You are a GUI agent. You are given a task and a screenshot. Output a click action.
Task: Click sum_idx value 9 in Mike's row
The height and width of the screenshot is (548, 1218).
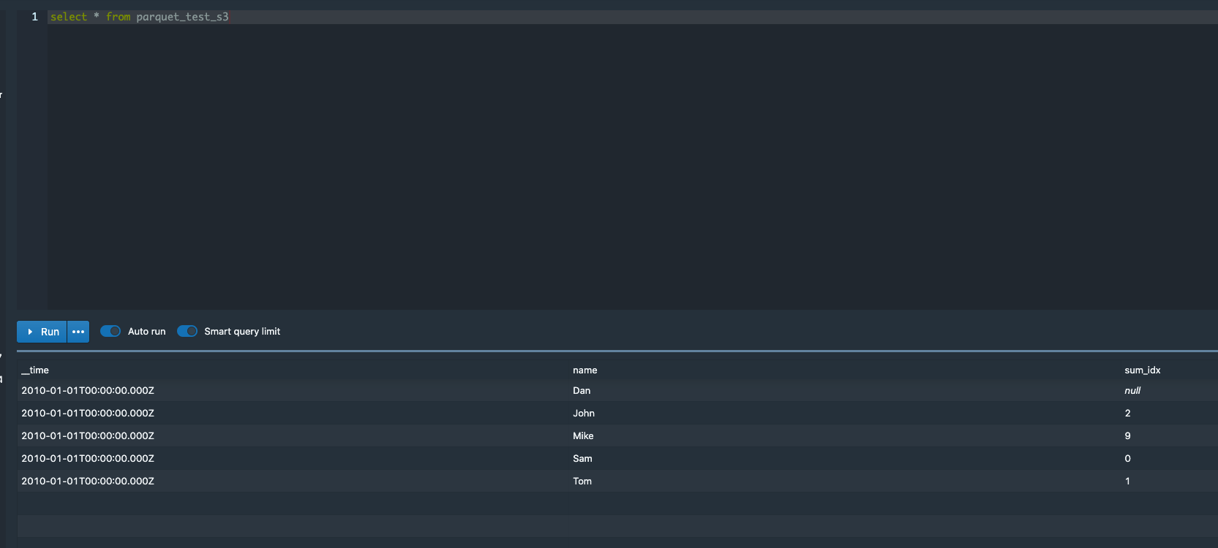[x=1127, y=436]
